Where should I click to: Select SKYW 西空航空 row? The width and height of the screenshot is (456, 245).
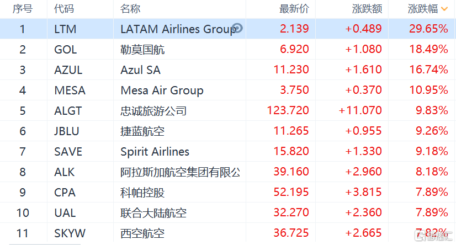tap(228, 233)
